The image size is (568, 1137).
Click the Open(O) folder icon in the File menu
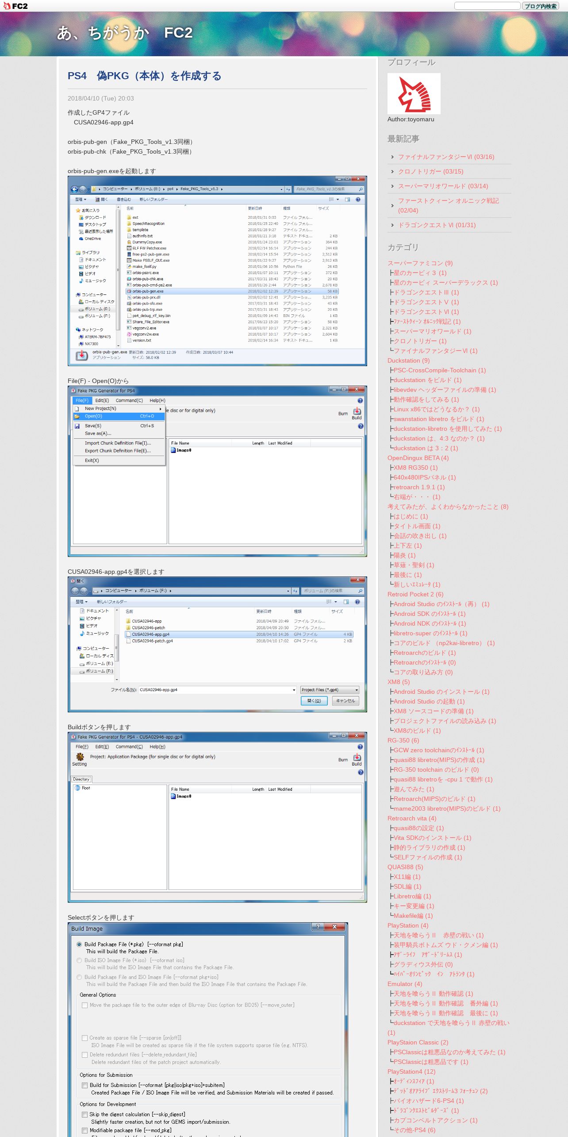pos(77,416)
